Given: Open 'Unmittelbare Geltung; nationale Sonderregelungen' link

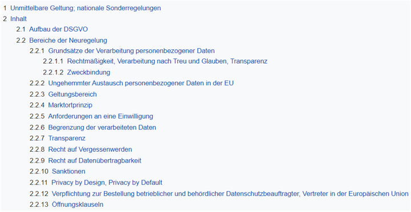Looking at the screenshot, I should pyautogui.click(x=86, y=8).
